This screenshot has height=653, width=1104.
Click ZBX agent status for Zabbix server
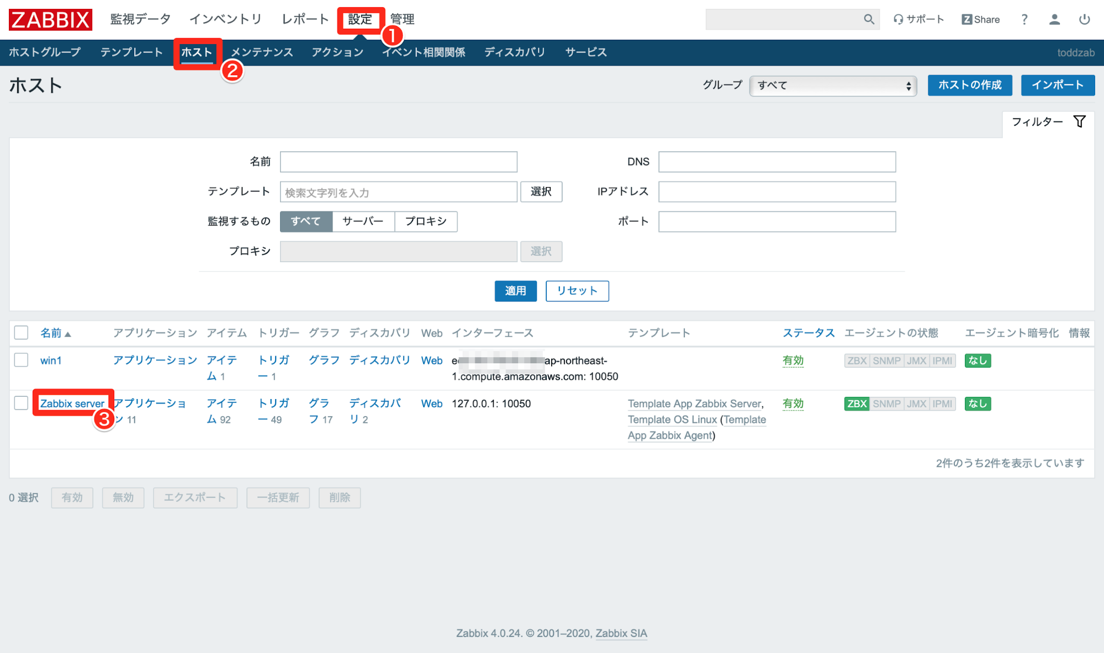(857, 404)
